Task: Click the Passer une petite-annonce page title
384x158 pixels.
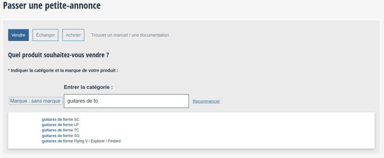Action: pos(52,6)
